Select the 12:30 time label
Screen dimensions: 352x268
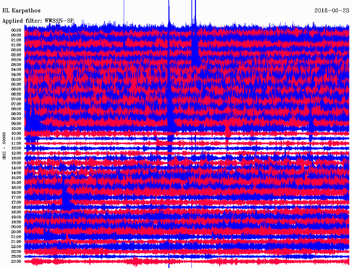coord(16,153)
